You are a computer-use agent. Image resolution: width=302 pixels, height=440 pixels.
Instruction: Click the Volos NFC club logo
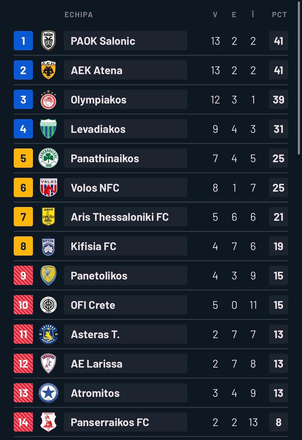click(x=48, y=187)
